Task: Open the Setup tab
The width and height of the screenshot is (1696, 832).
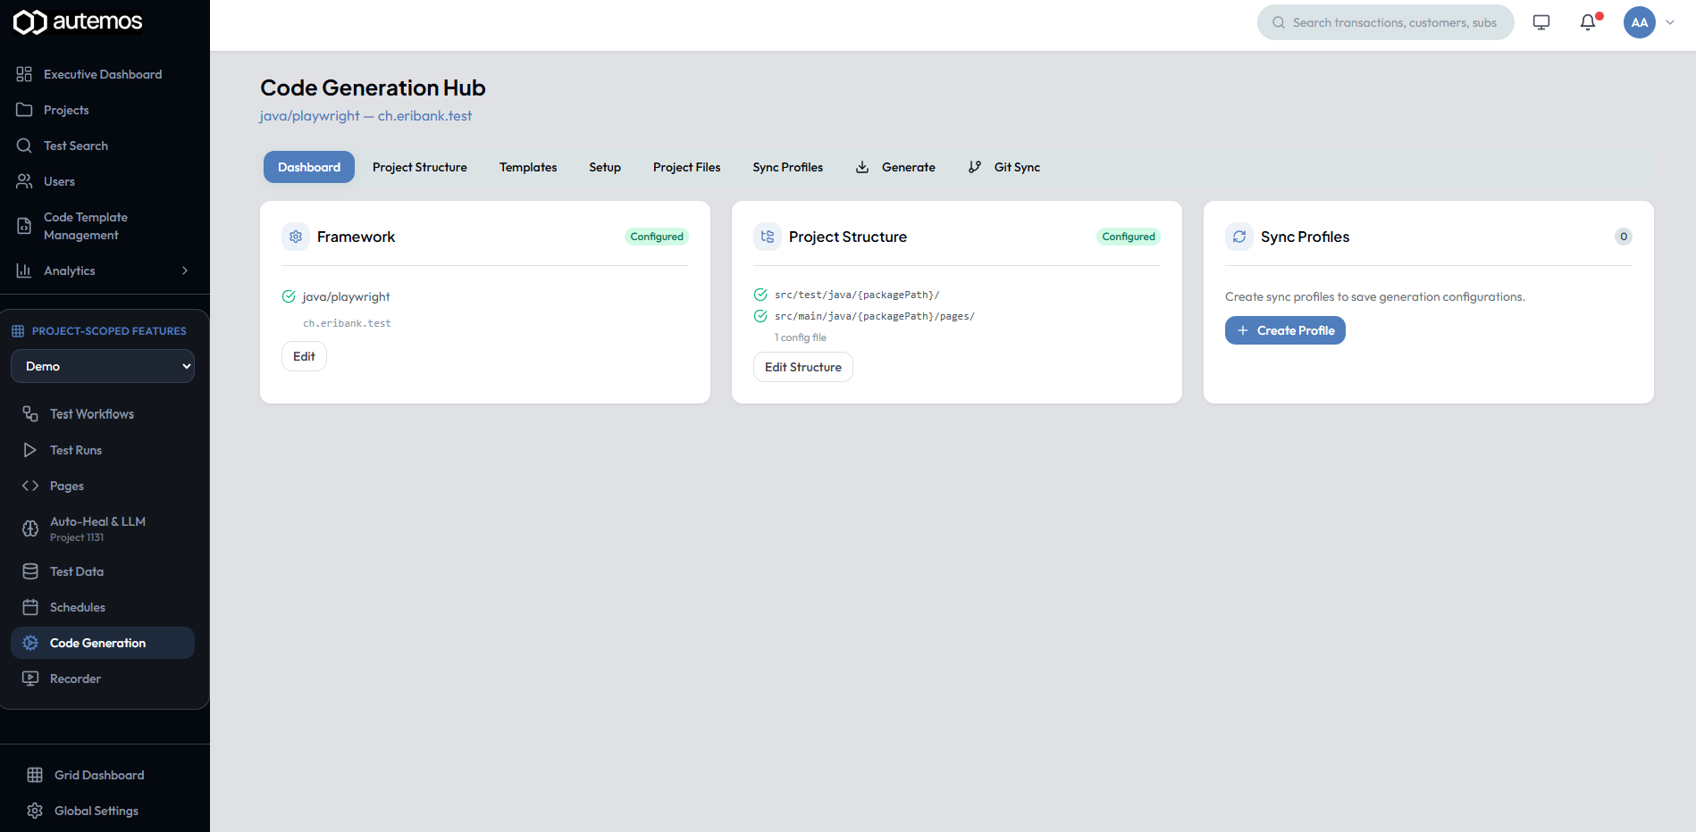Action: [605, 167]
